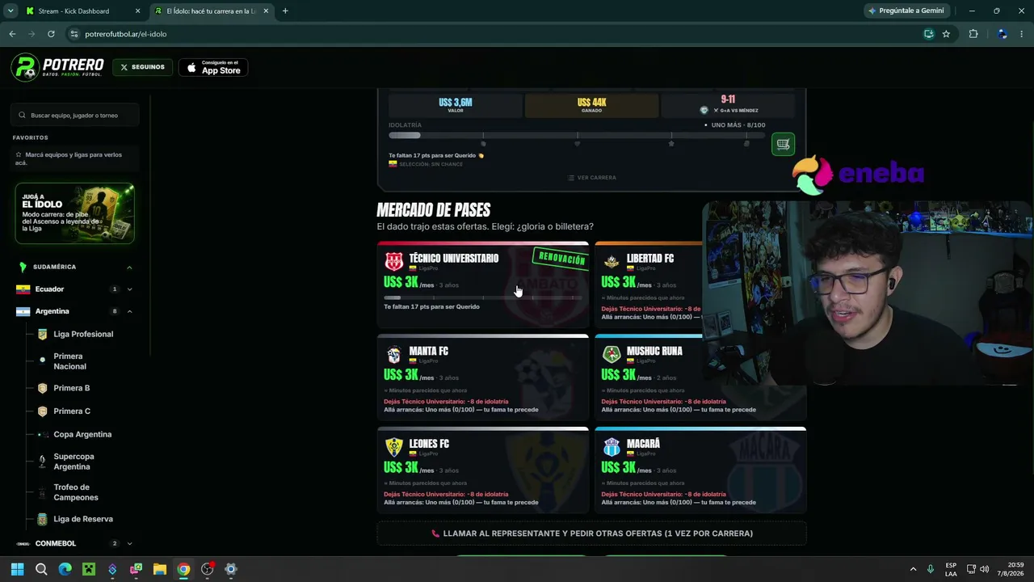Open the Seguinos X follow button
This screenshot has height=582, width=1034.
142,67
